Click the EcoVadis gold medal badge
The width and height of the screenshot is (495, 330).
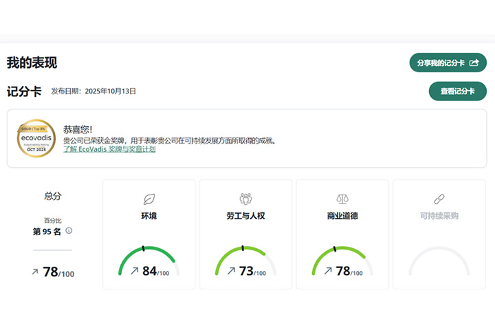click(x=36, y=138)
